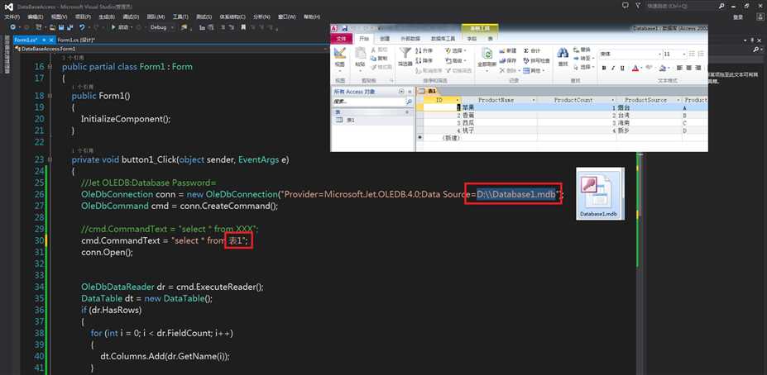Click the Save record (保存) icon in Access

(x=502, y=60)
